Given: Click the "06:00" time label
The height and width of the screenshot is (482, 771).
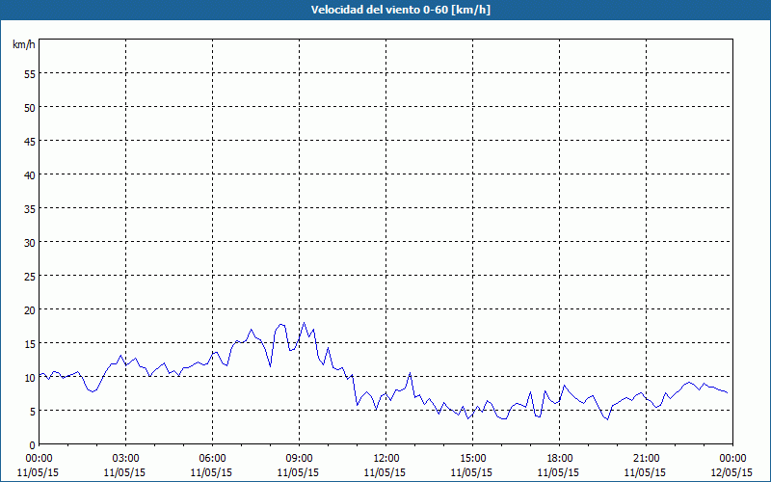Looking at the screenshot, I should (x=212, y=459).
